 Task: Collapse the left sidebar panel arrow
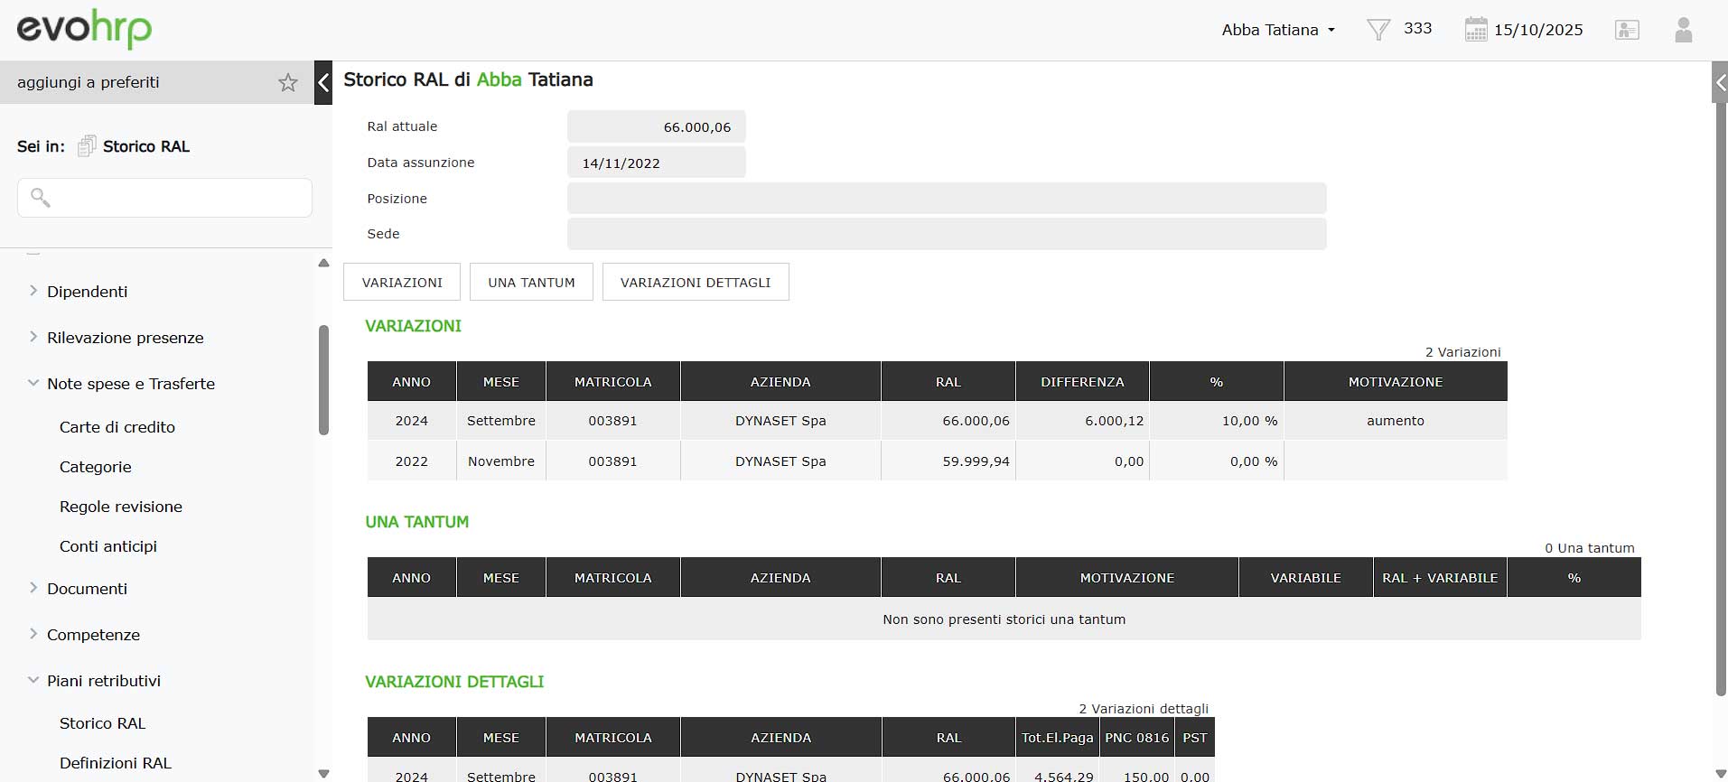coord(323,83)
